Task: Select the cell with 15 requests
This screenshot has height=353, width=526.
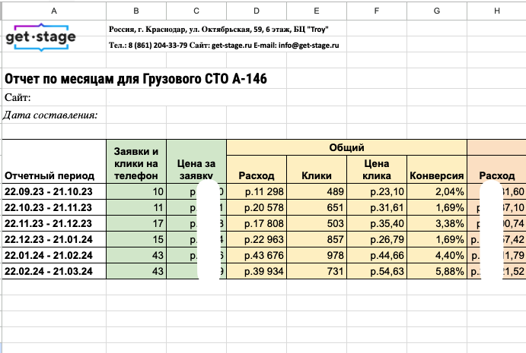Action: pyautogui.click(x=136, y=239)
